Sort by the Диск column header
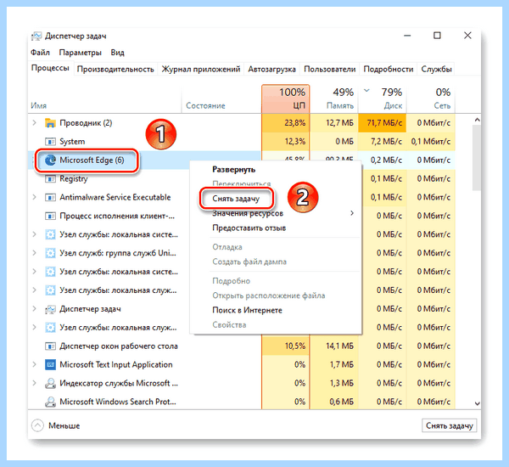The image size is (509, 467). click(382, 98)
